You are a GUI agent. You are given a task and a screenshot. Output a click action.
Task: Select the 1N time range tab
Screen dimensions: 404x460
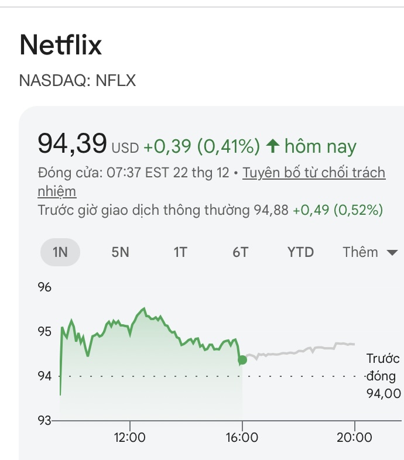pyautogui.click(x=60, y=252)
